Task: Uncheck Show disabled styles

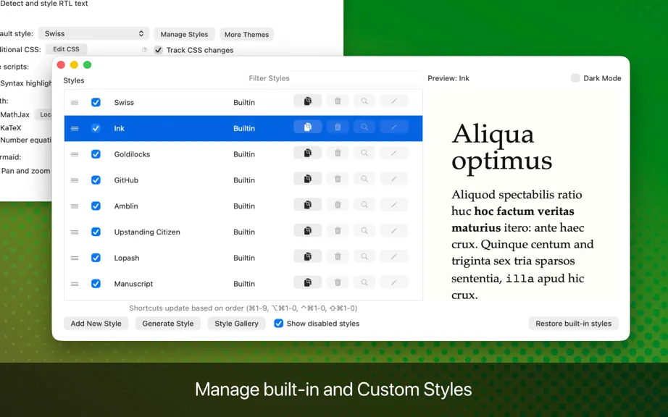Action: click(x=279, y=324)
